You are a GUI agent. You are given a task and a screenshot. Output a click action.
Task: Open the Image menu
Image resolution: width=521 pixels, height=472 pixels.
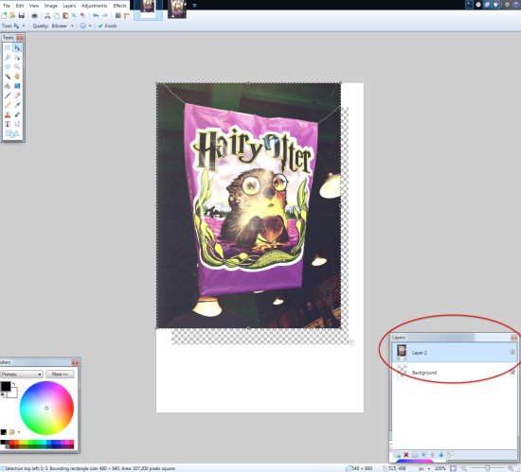coord(50,6)
